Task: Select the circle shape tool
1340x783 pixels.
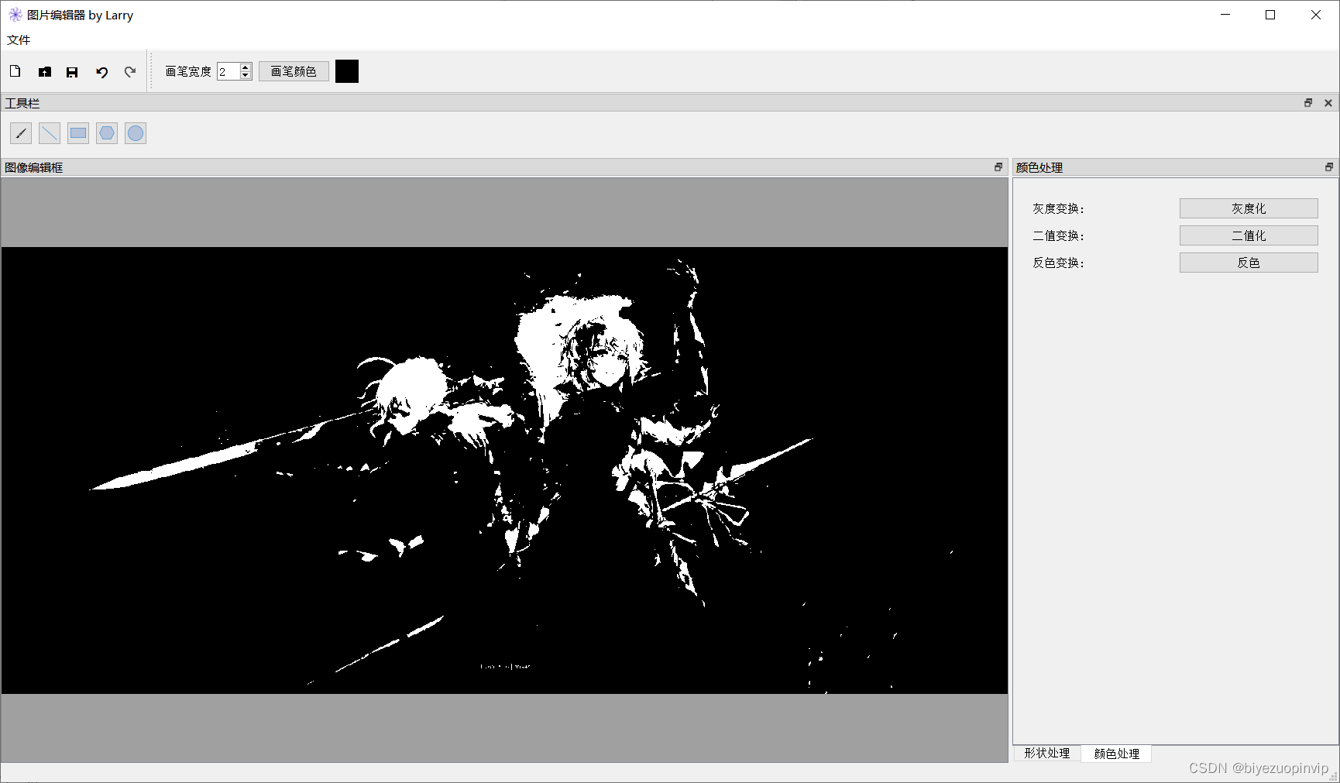Action: (x=136, y=133)
